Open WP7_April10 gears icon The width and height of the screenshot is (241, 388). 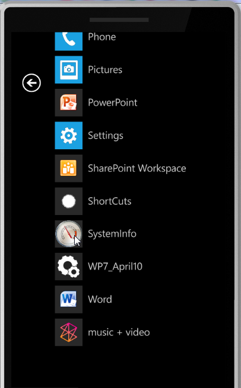click(69, 267)
